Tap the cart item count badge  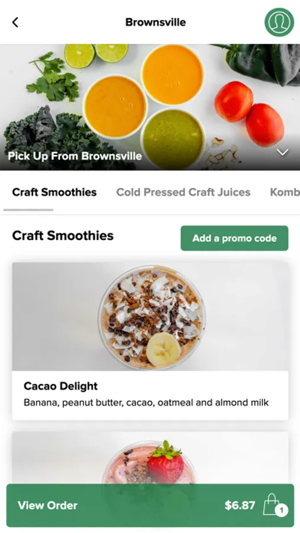coord(281,510)
